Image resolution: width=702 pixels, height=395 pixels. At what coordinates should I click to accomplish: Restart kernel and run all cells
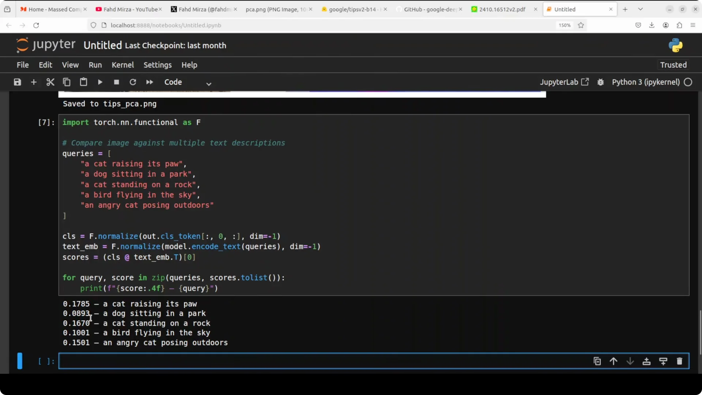point(150,82)
